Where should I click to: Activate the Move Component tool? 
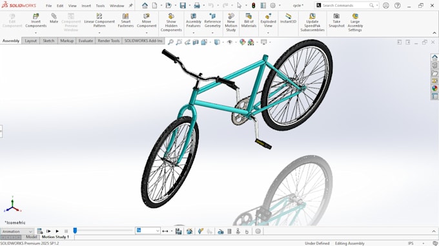point(147,21)
